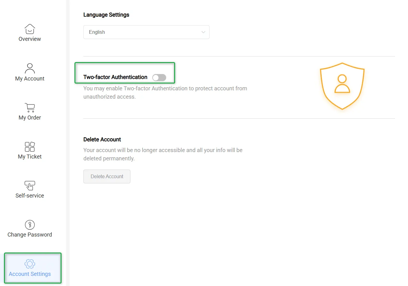Image resolution: width=408 pixels, height=286 pixels.
Task: Click the Change Password key icon
Action: click(x=30, y=225)
